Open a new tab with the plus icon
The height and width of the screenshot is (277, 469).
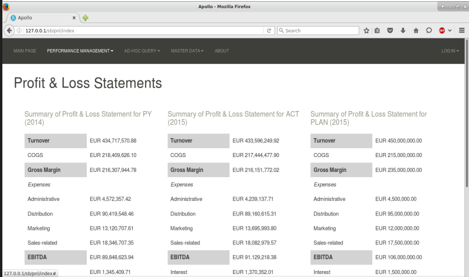click(x=85, y=18)
